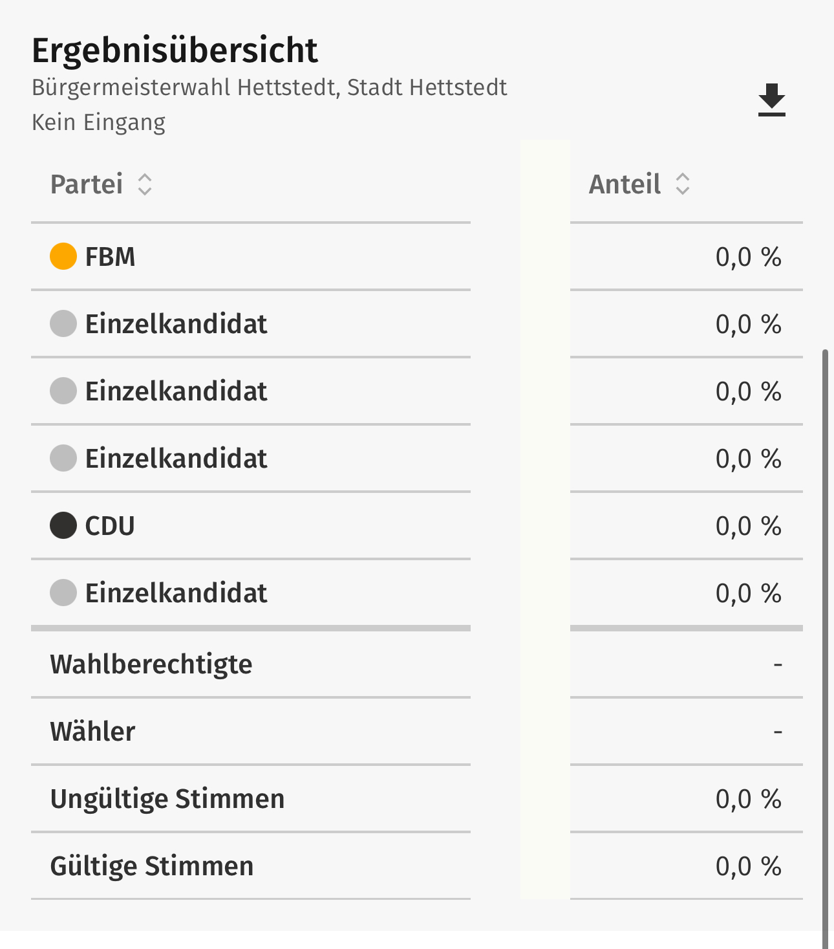Click the Partei column header text
Viewport: 834px width, 949px height.
(87, 184)
